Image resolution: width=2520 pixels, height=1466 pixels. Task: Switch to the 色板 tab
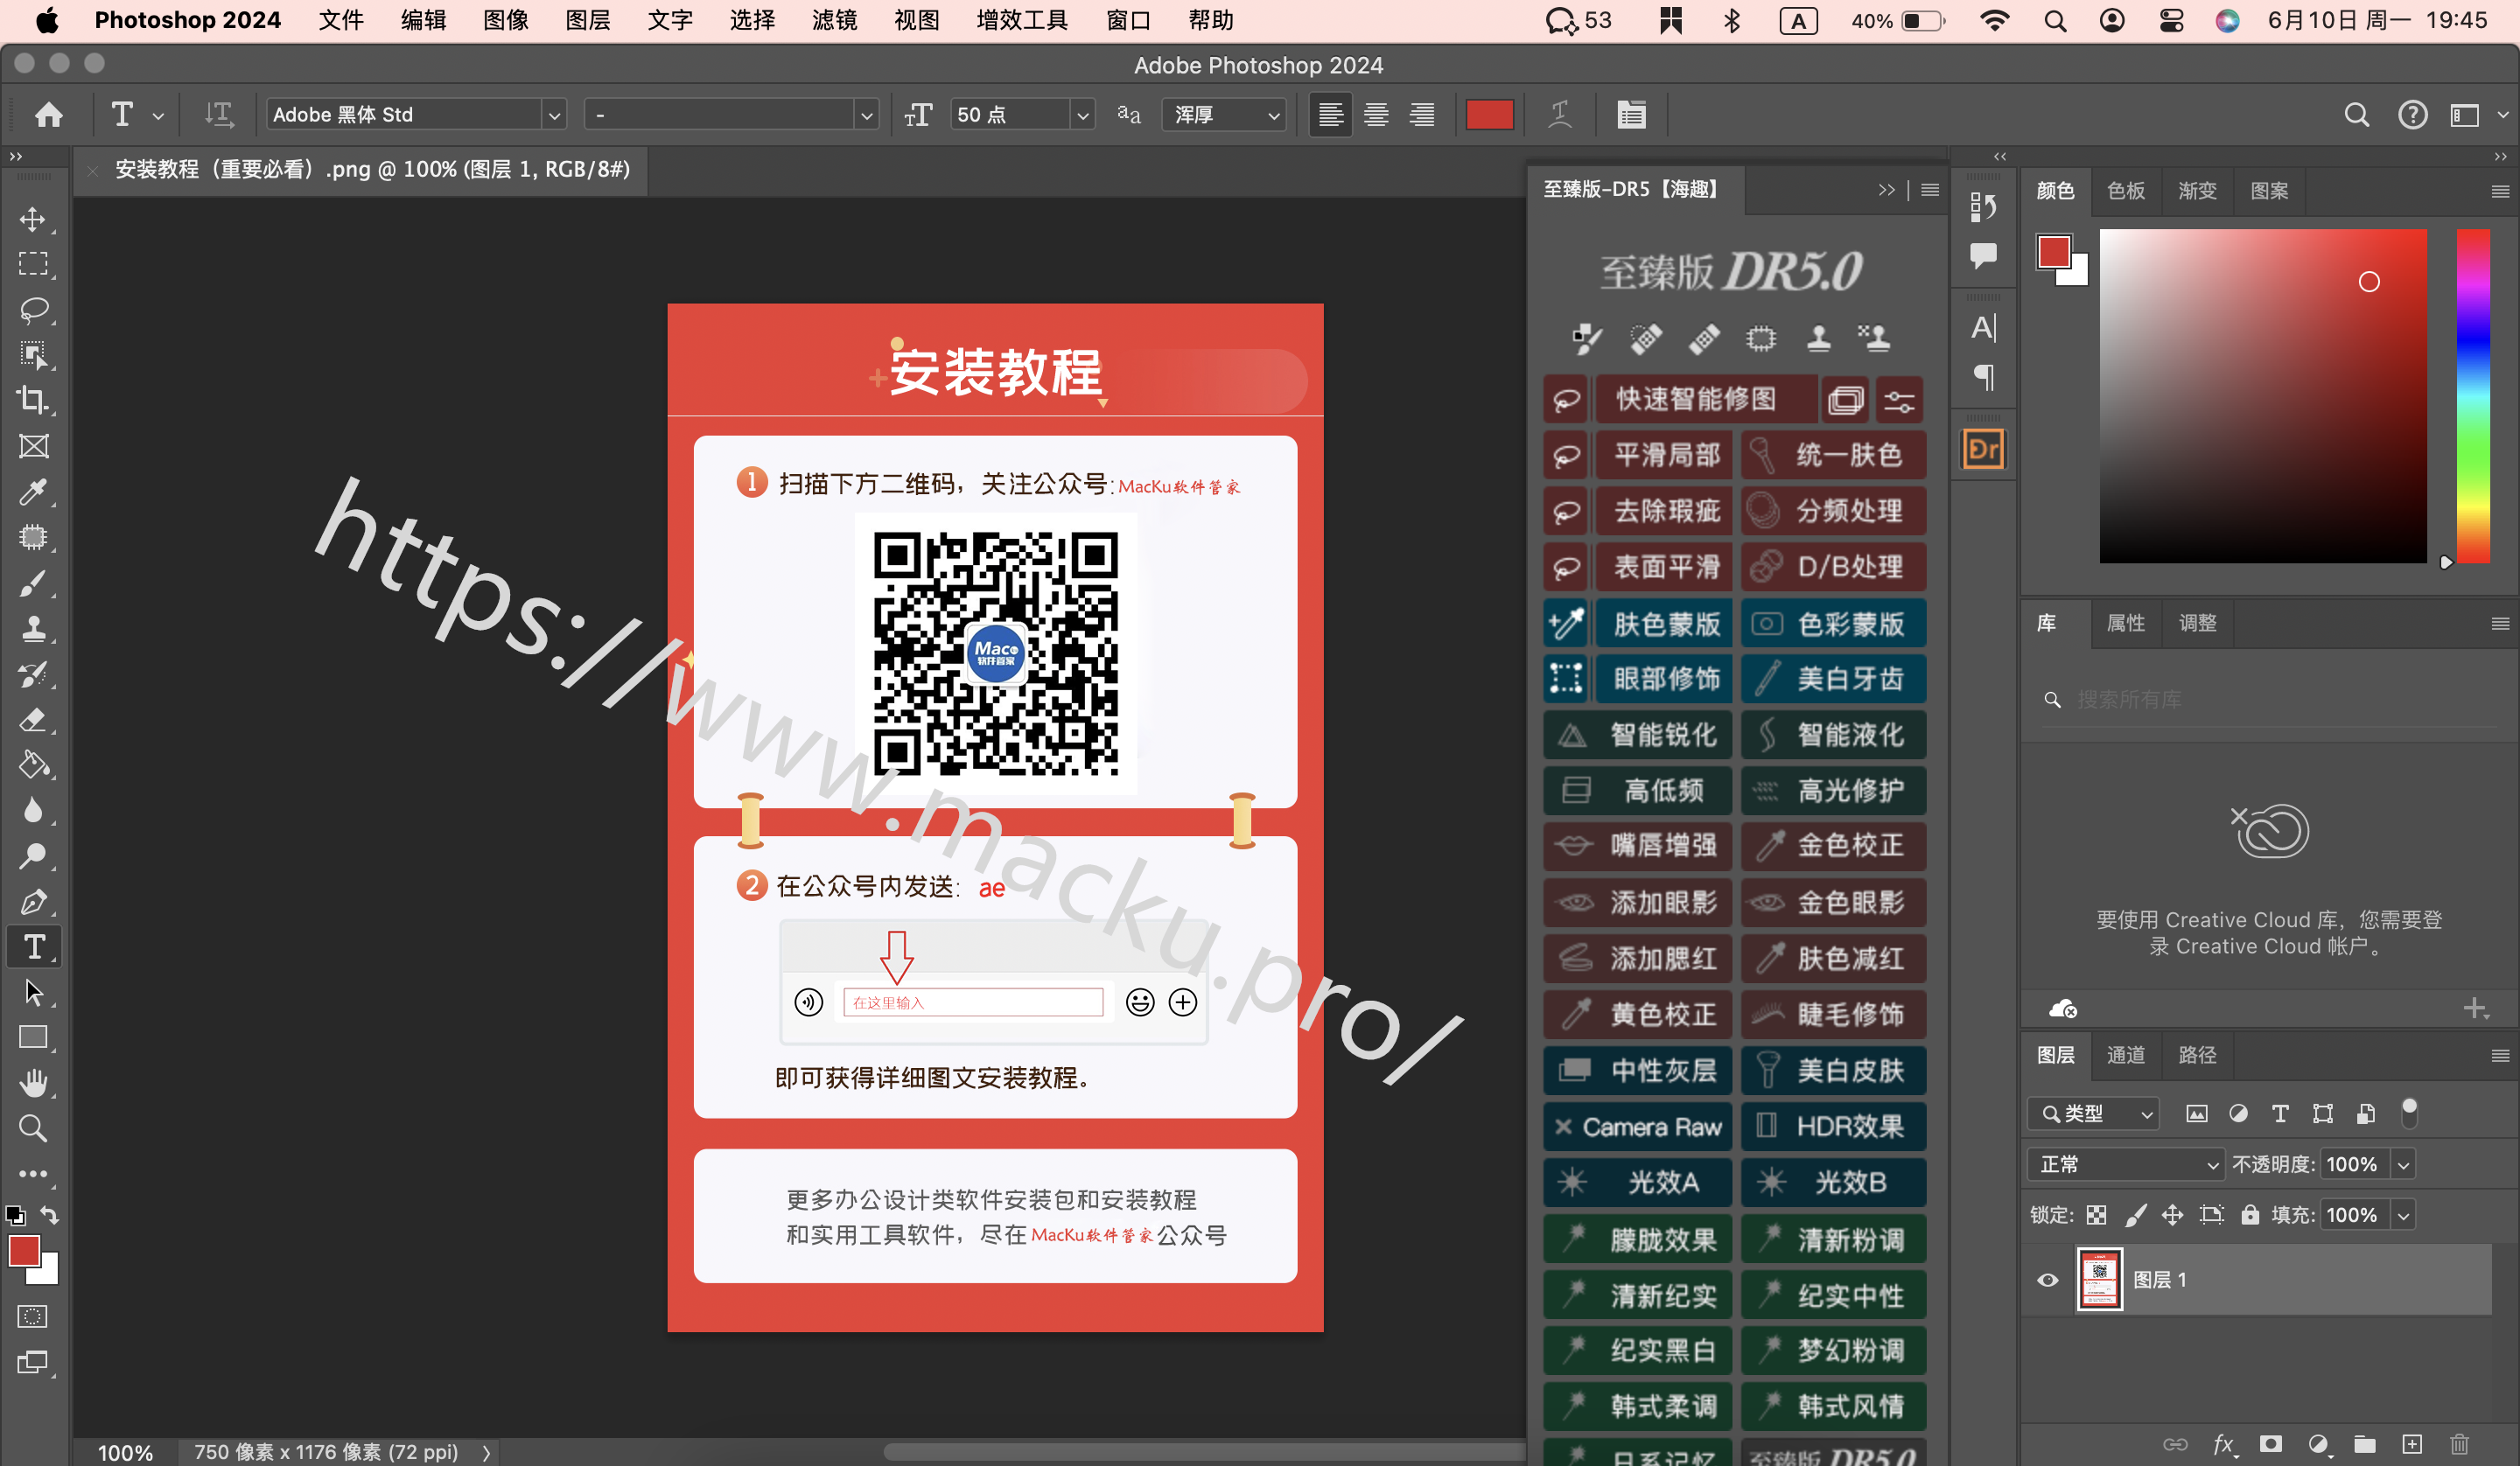pos(2126,190)
